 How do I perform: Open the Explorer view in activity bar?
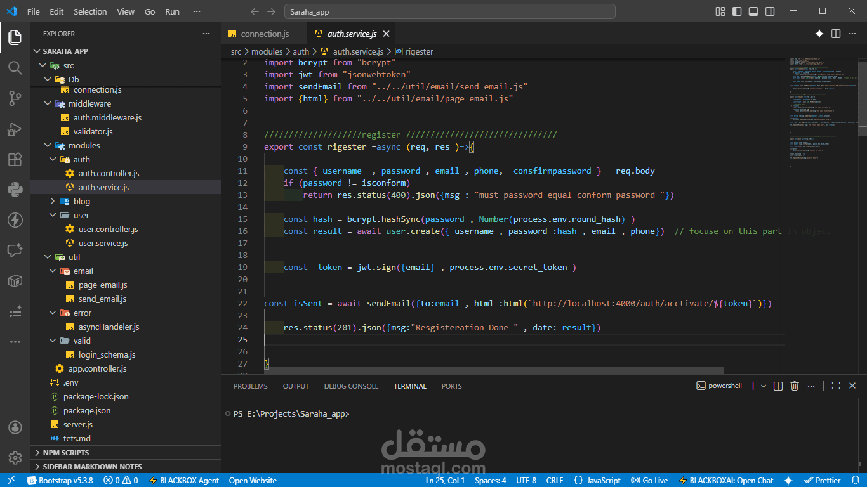[x=15, y=37]
